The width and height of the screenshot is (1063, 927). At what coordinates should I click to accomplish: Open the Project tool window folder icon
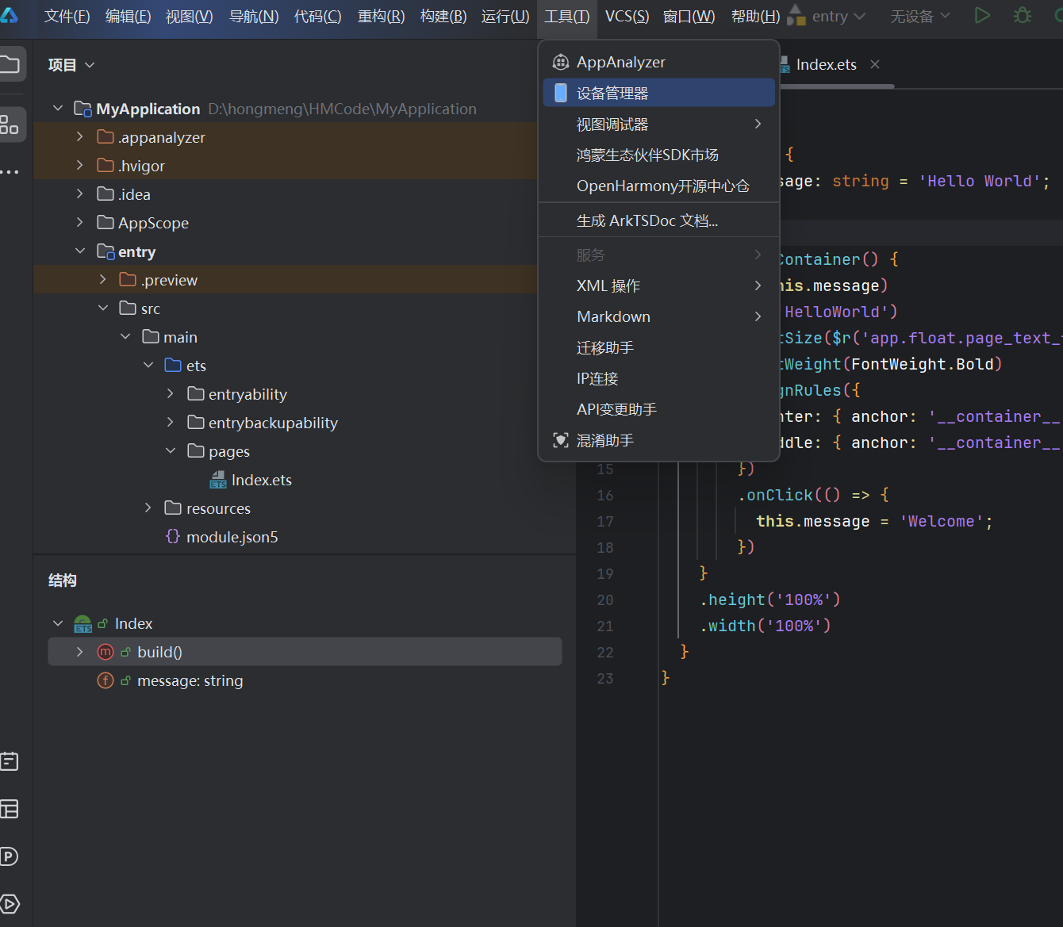10,64
